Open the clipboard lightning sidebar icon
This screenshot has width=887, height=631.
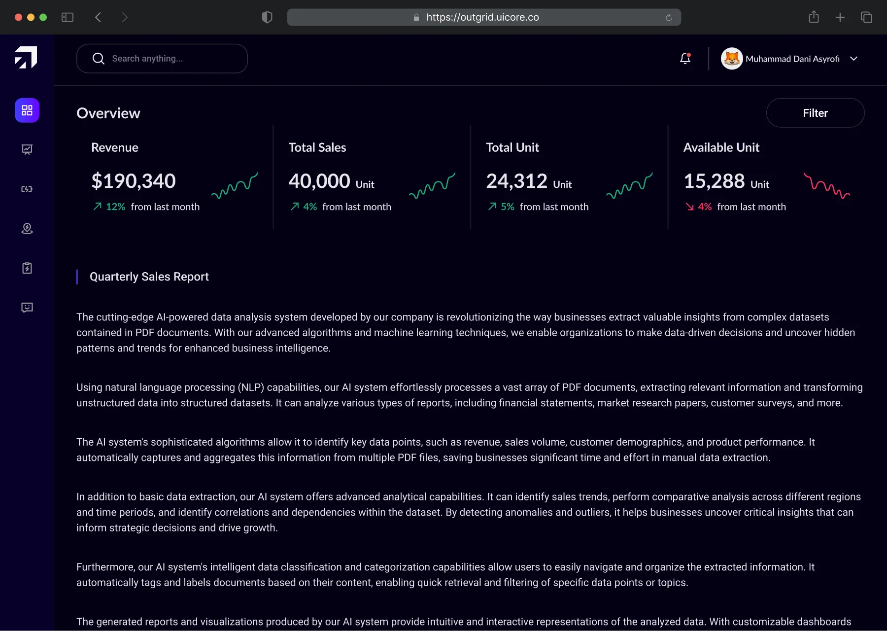(27, 268)
